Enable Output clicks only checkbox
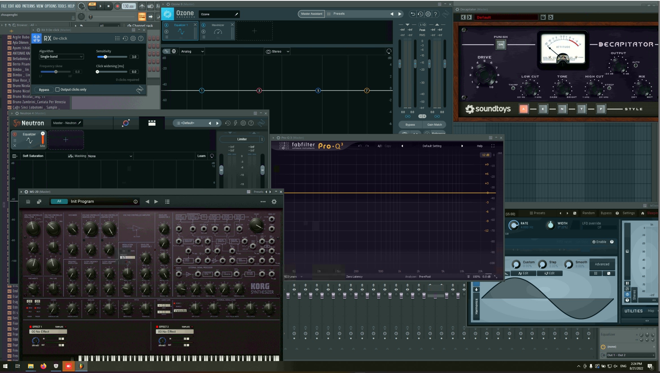This screenshot has width=660, height=373. pos(58,90)
